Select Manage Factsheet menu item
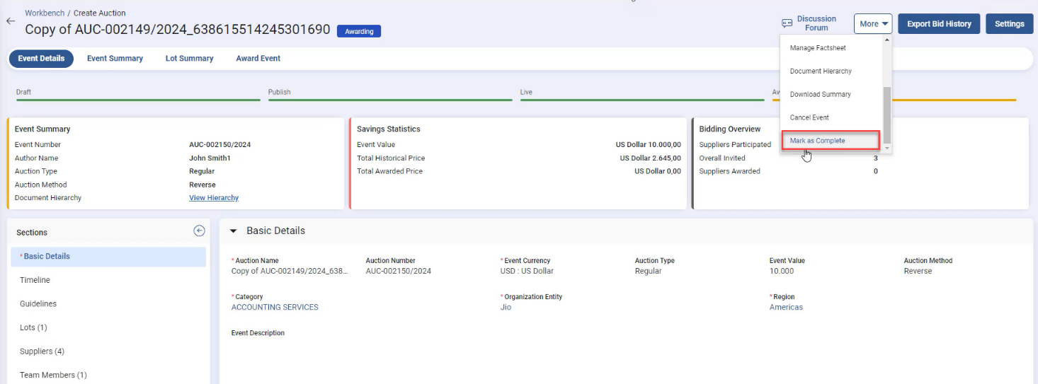 818,48
